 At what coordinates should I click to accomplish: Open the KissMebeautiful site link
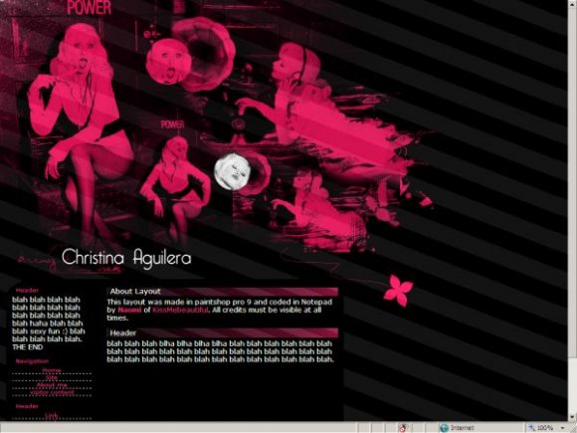[180, 310]
